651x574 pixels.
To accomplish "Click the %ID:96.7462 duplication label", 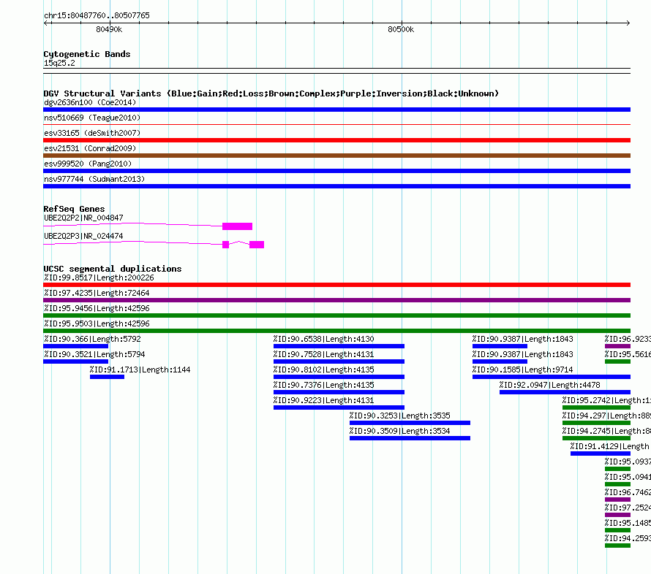I will (628, 492).
